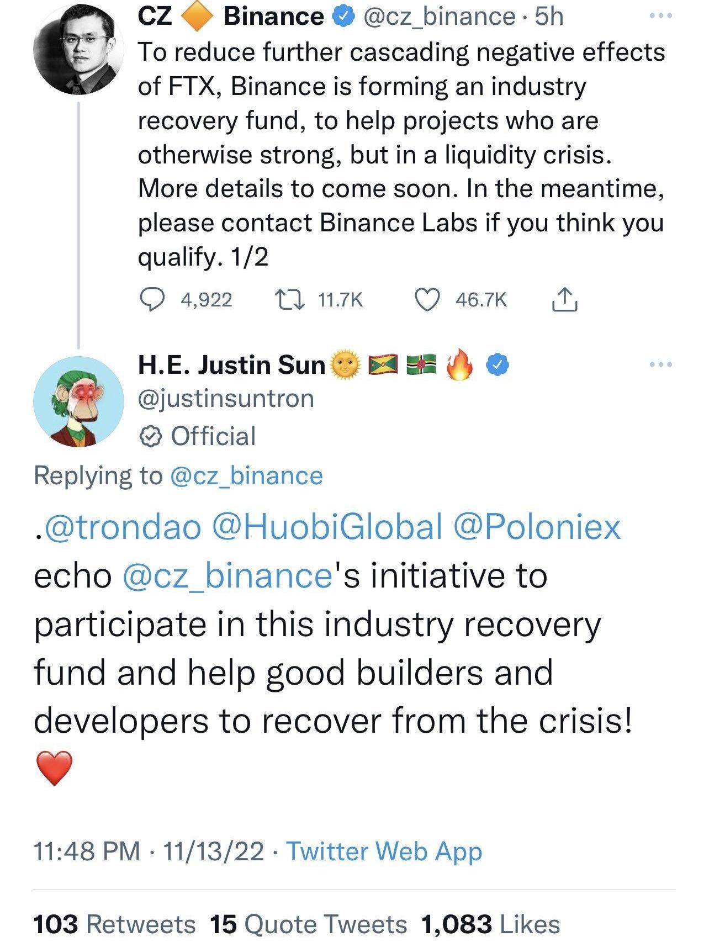Image resolution: width=709 pixels, height=942 pixels.
Task: Open CZ's profile picture
Action: pos(78,49)
